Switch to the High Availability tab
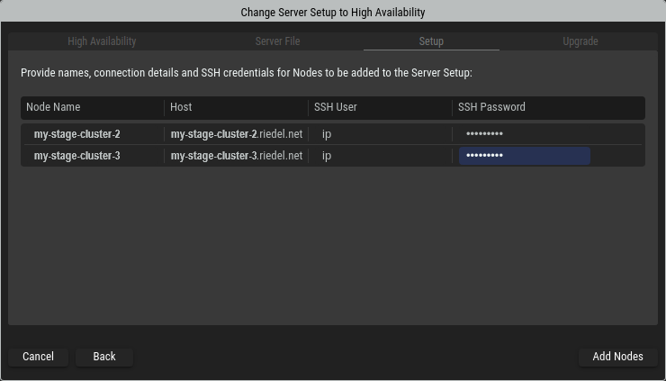The image size is (666, 381). (102, 41)
